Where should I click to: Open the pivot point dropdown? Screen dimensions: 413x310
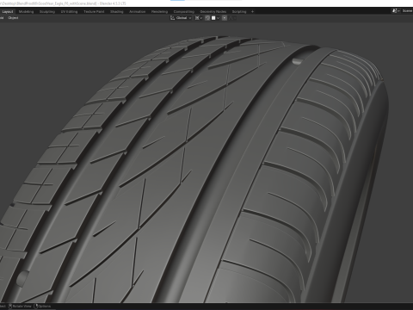199,18
